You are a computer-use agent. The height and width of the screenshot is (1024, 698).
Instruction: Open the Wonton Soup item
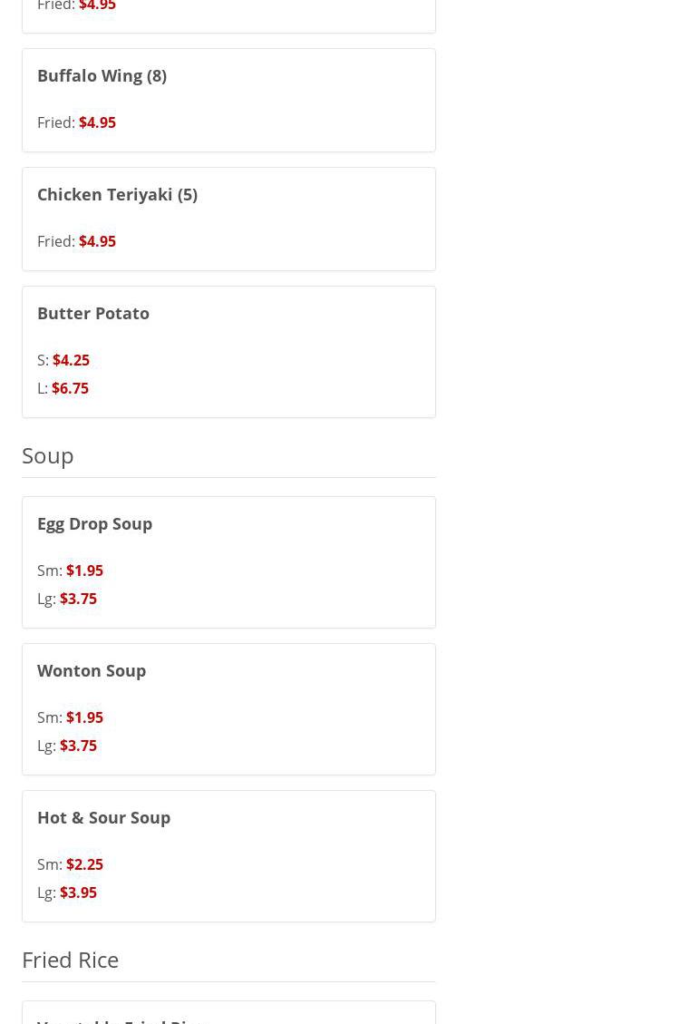pyautogui.click(x=92, y=670)
